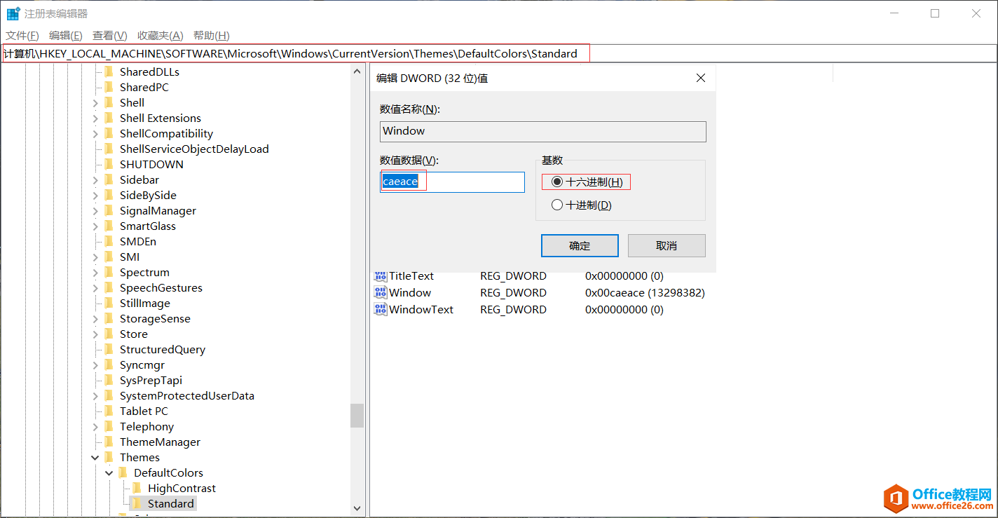Close the 编辑 DWORD dialog

[x=700, y=79]
